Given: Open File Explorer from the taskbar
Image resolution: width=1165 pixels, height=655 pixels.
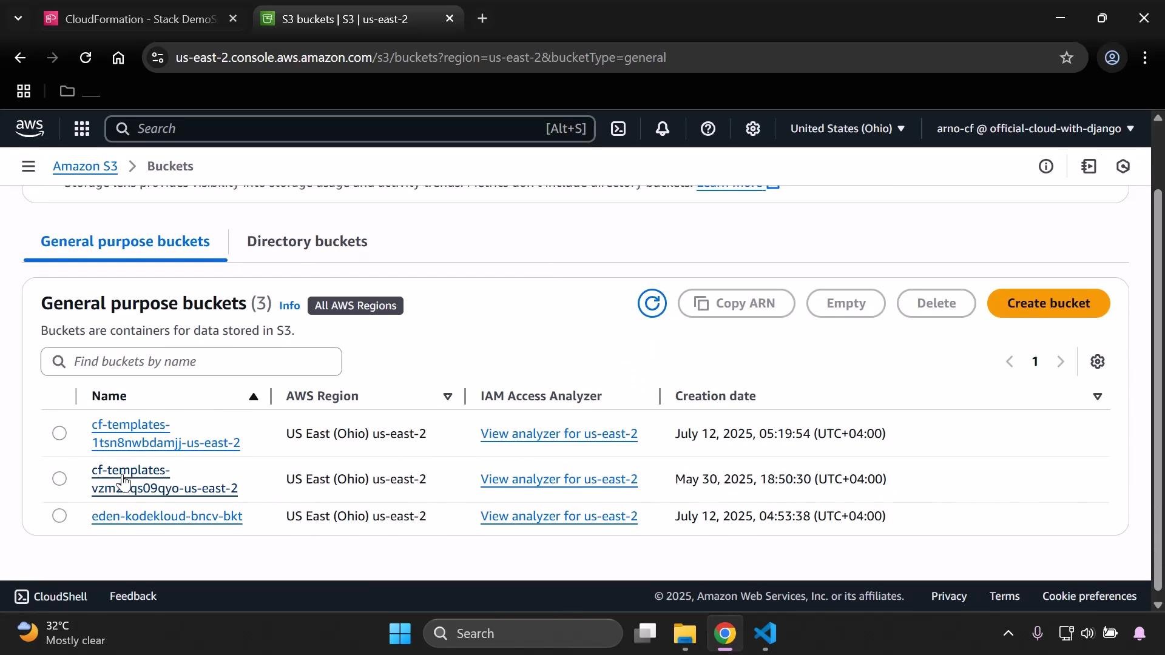Looking at the screenshot, I should point(685,634).
